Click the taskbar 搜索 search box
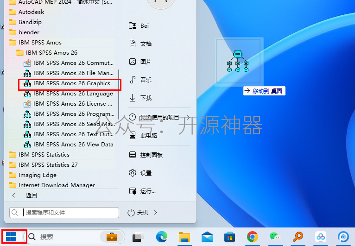355x246 pixels. click(74, 237)
